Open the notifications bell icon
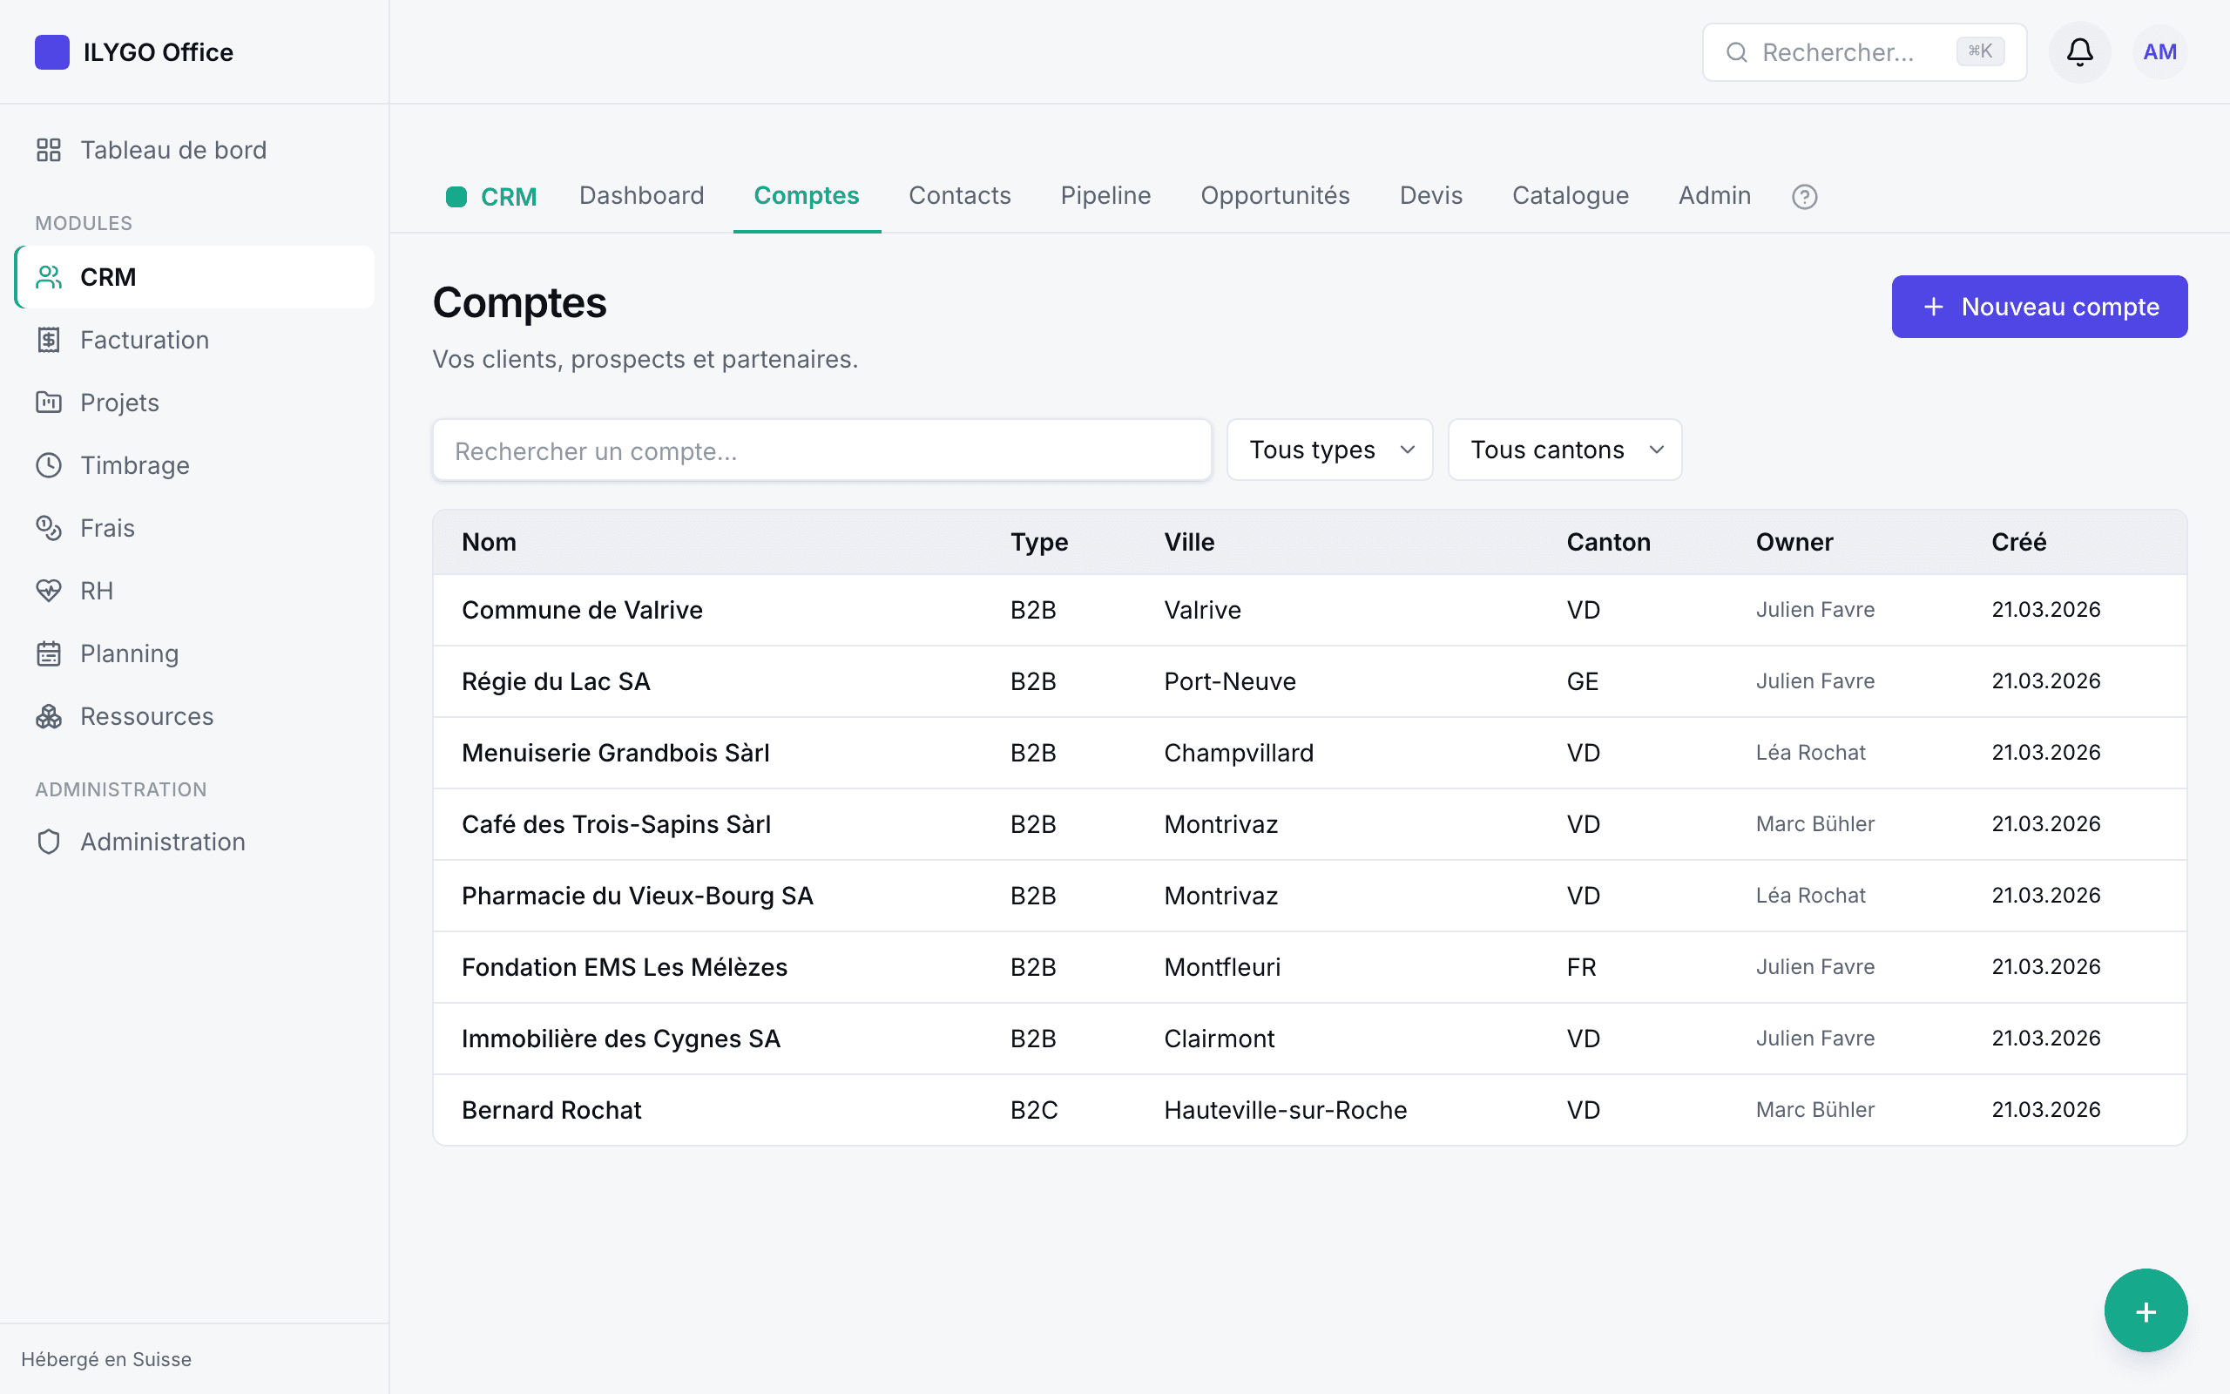Image resolution: width=2230 pixels, height=1394 pixels. (x=2079, y=51)
